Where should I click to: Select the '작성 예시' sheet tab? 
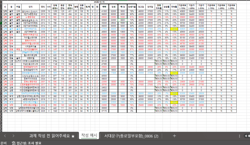point(89,136)
